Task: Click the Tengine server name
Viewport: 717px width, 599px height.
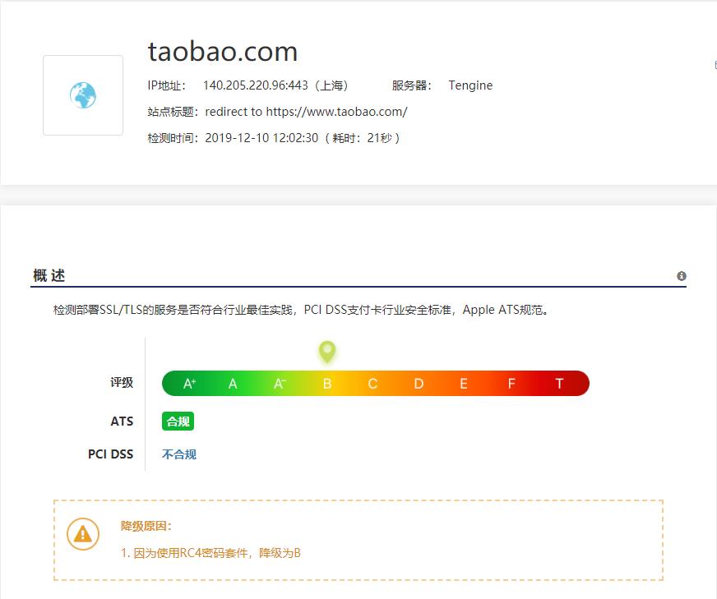Action: pyautogui.click(x=470, y=85)
